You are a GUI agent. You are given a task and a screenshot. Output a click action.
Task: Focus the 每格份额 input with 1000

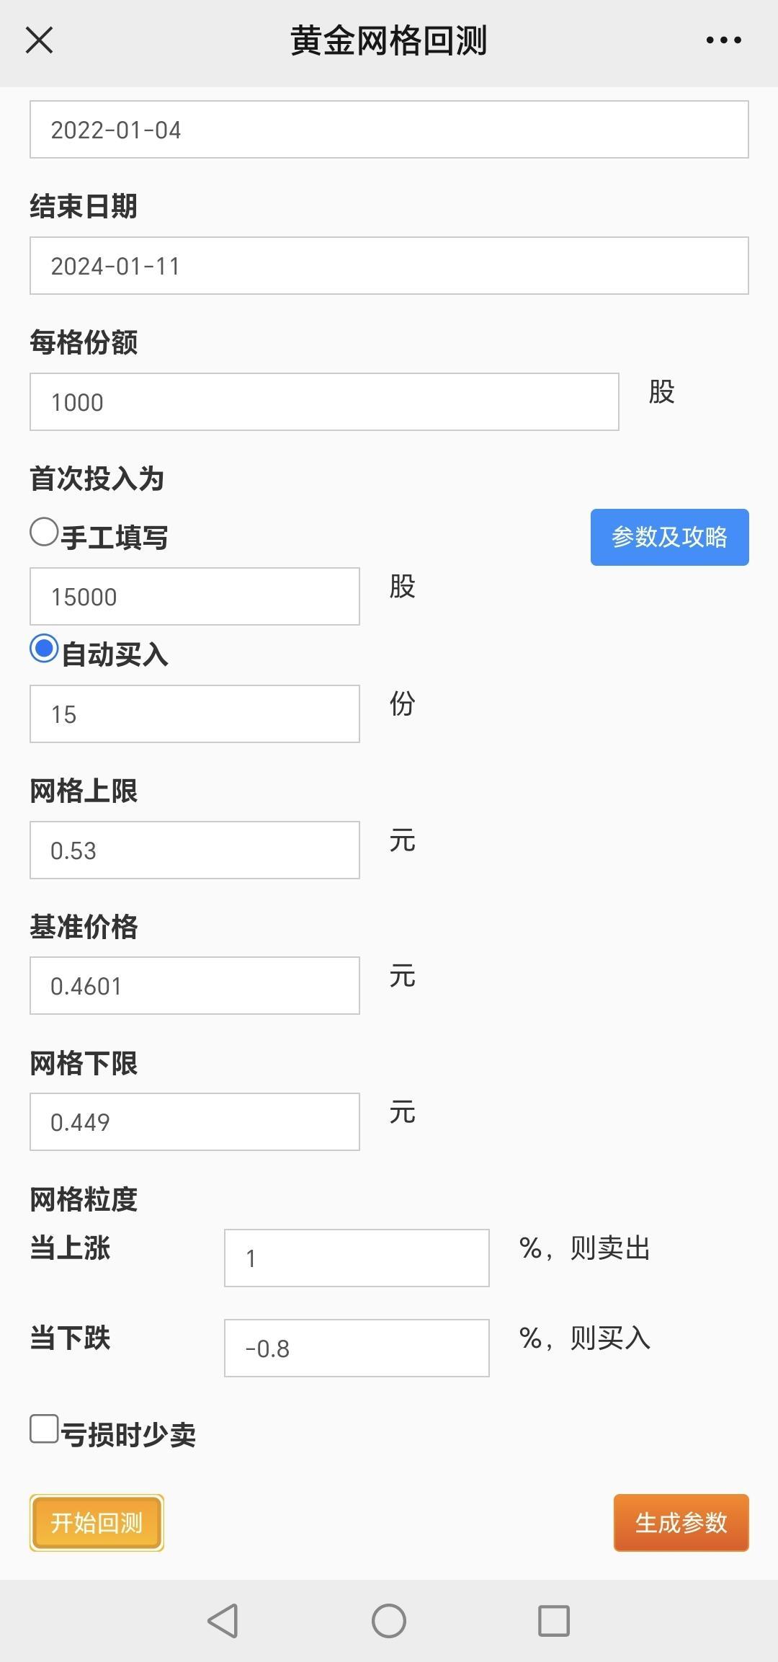pos(324,402)
